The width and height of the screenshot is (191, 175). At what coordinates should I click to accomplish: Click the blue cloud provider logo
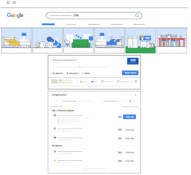(x=55, y=151)
